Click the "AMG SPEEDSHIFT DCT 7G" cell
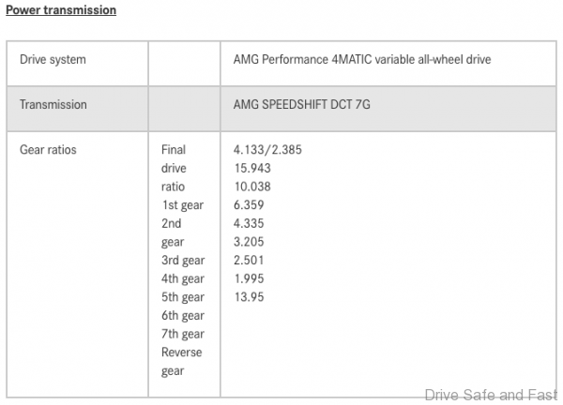563x405 pixels. [301, 104]
